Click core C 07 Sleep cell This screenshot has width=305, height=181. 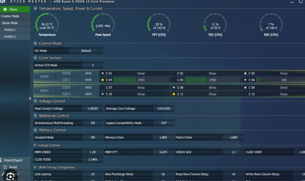pyautogui.click(x=135, y=87)
